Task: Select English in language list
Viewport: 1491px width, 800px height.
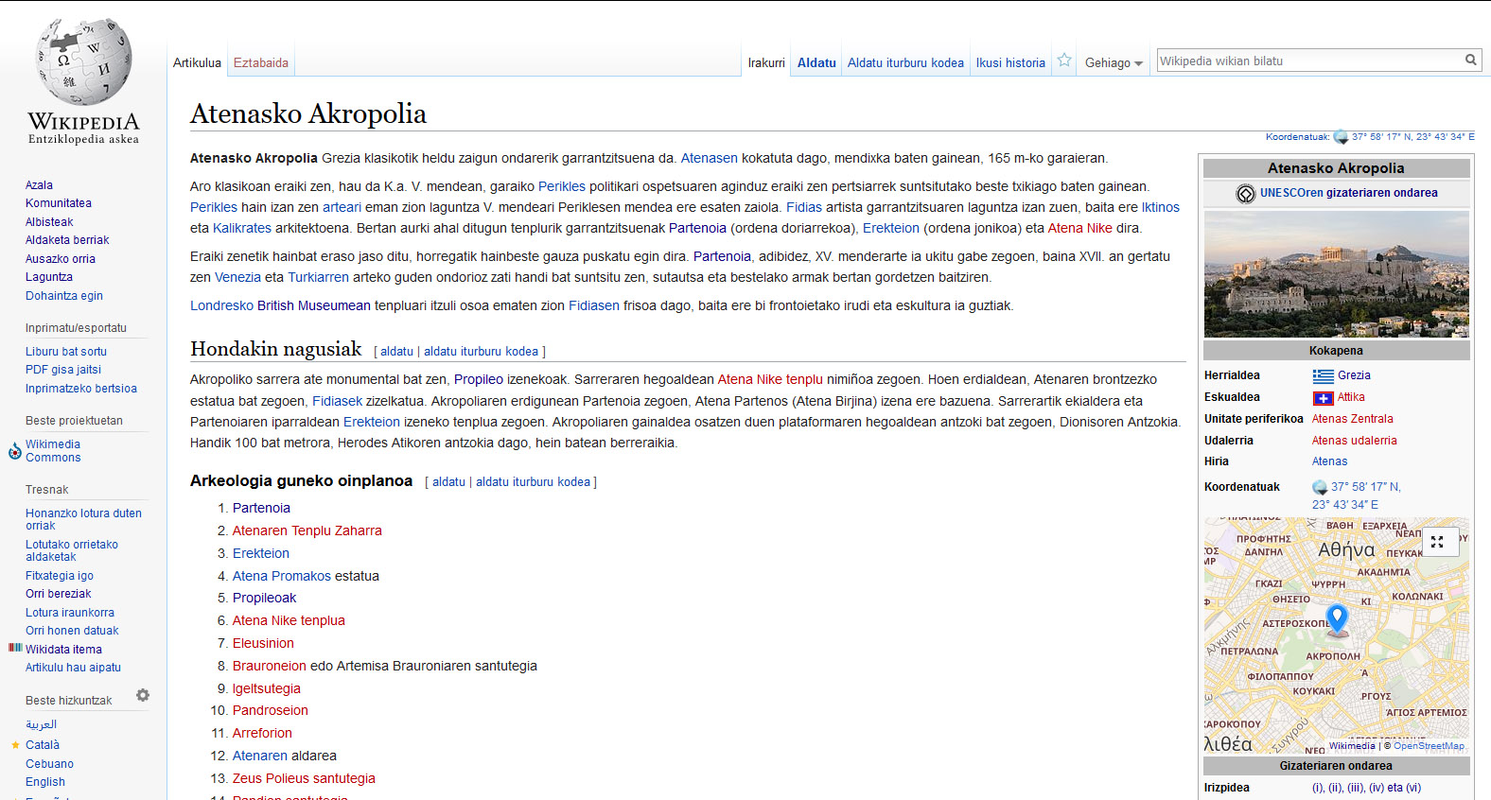Action: tap(45, 782)
